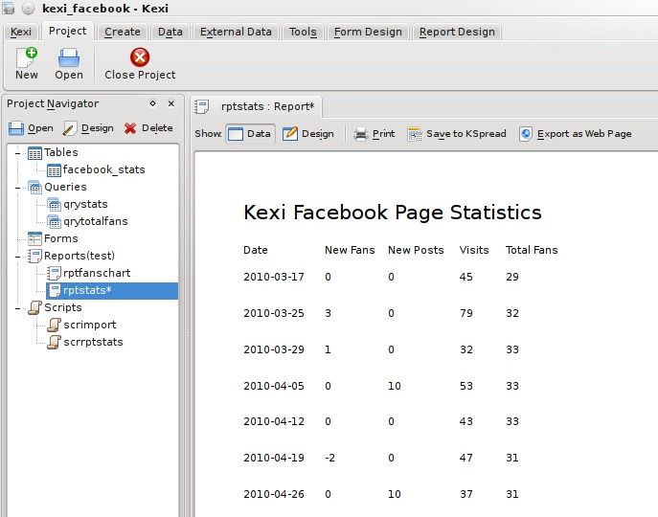Float the Project Navigator panel
Viewport: 658px width, 517px height.
pyautogui.click(x=152, y=103)
